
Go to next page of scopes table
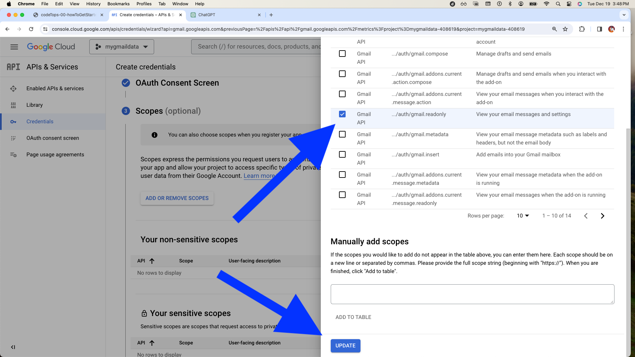pos(603,216)
